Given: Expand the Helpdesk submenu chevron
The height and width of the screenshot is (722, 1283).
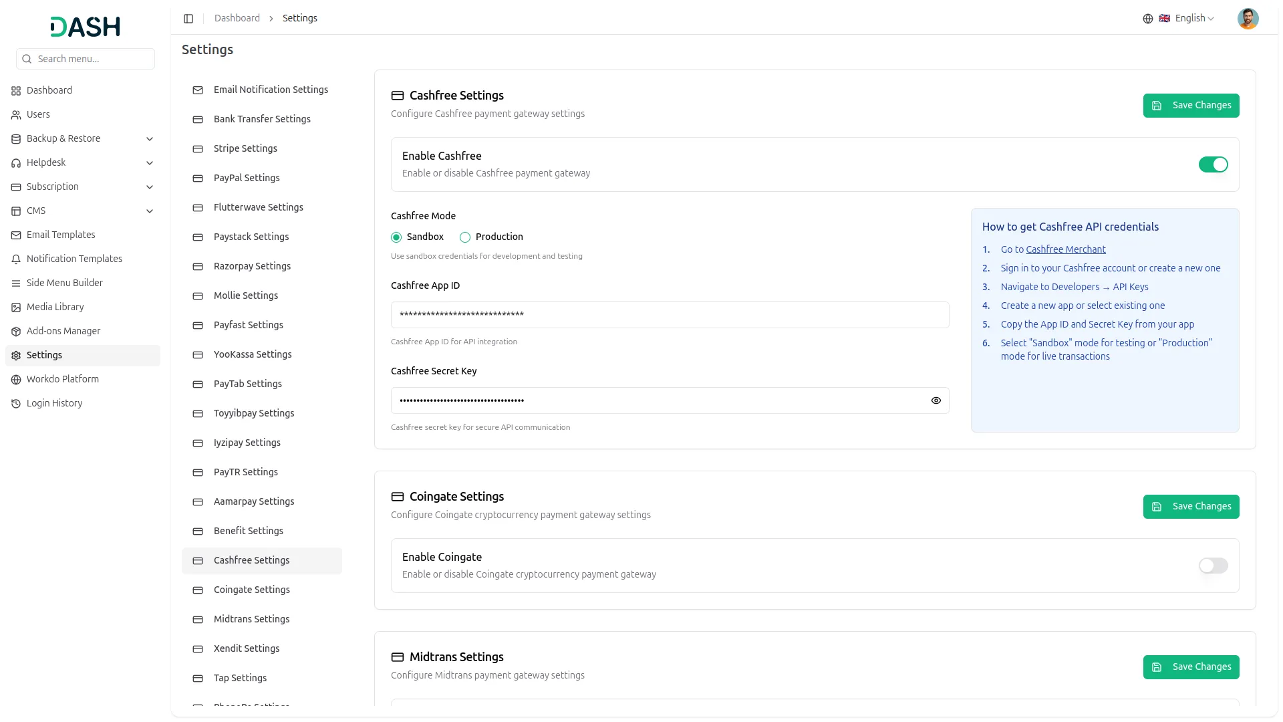Looking at the screenshot, I should (x=150, y=163).
